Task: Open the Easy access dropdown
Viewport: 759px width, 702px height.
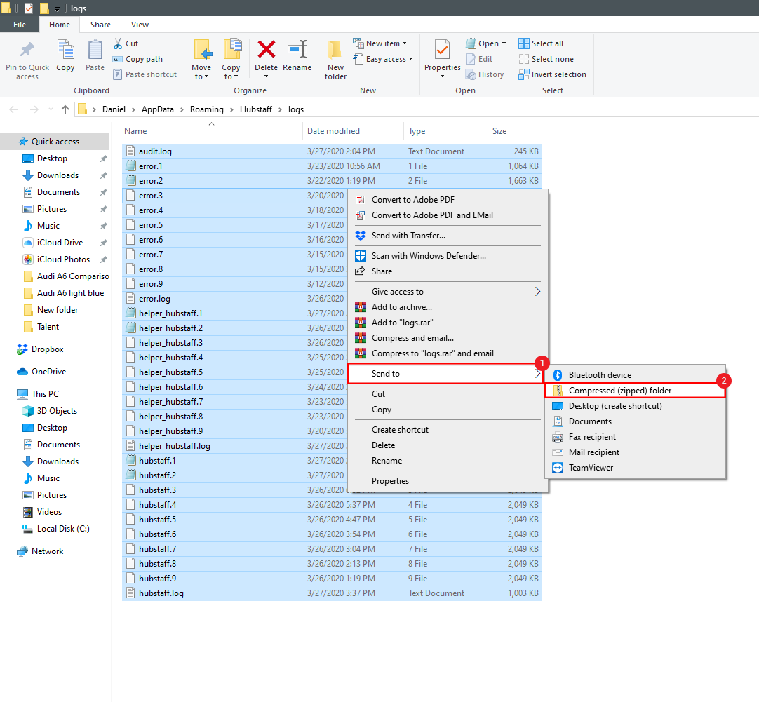Action: [410, 59]
